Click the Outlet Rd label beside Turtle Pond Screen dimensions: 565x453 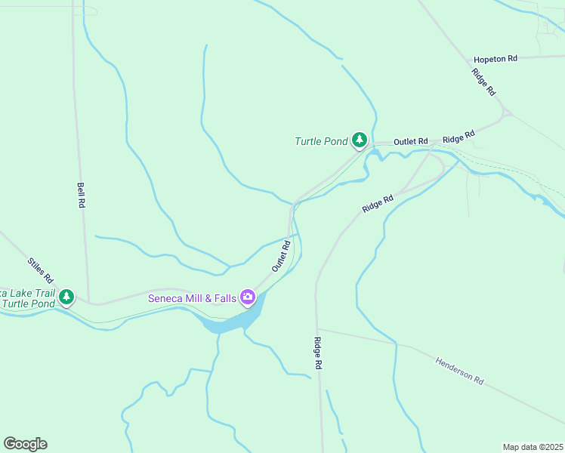[x=410, y=141]
